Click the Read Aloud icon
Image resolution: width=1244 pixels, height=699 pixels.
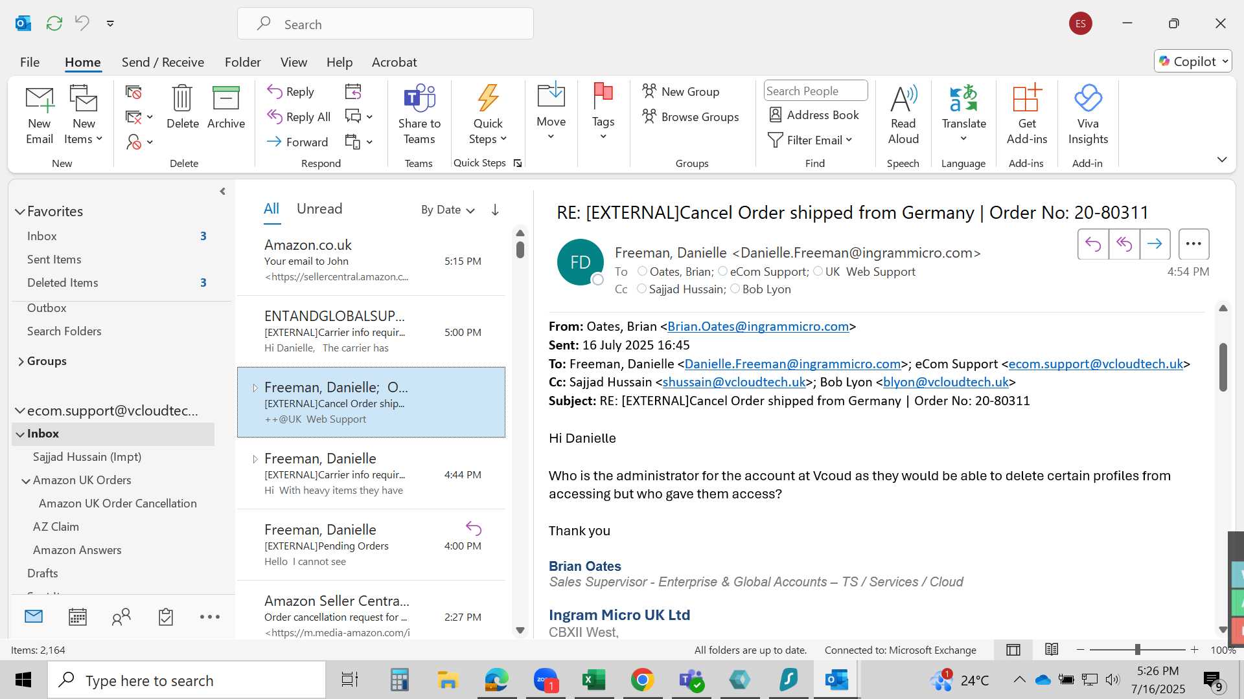click(903, 98)
